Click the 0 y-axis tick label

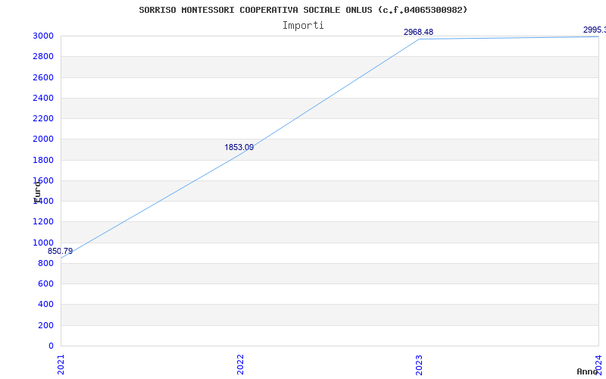click(51, 346)
